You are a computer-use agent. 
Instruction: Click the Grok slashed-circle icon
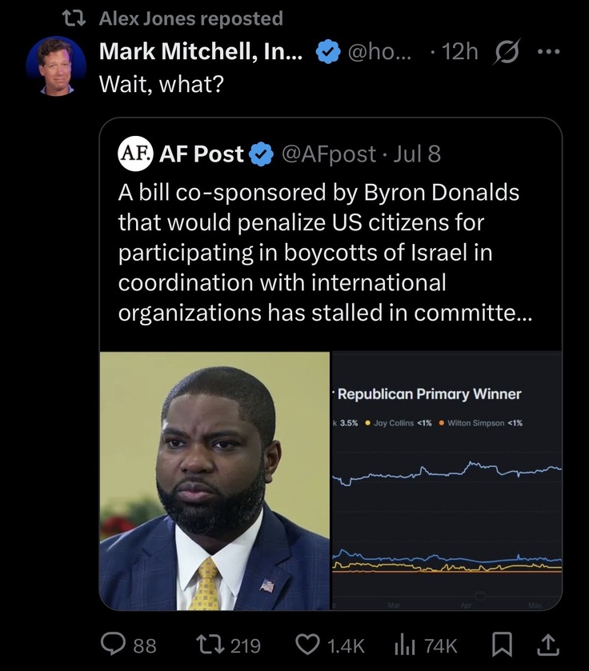click(x=507, y=51)
